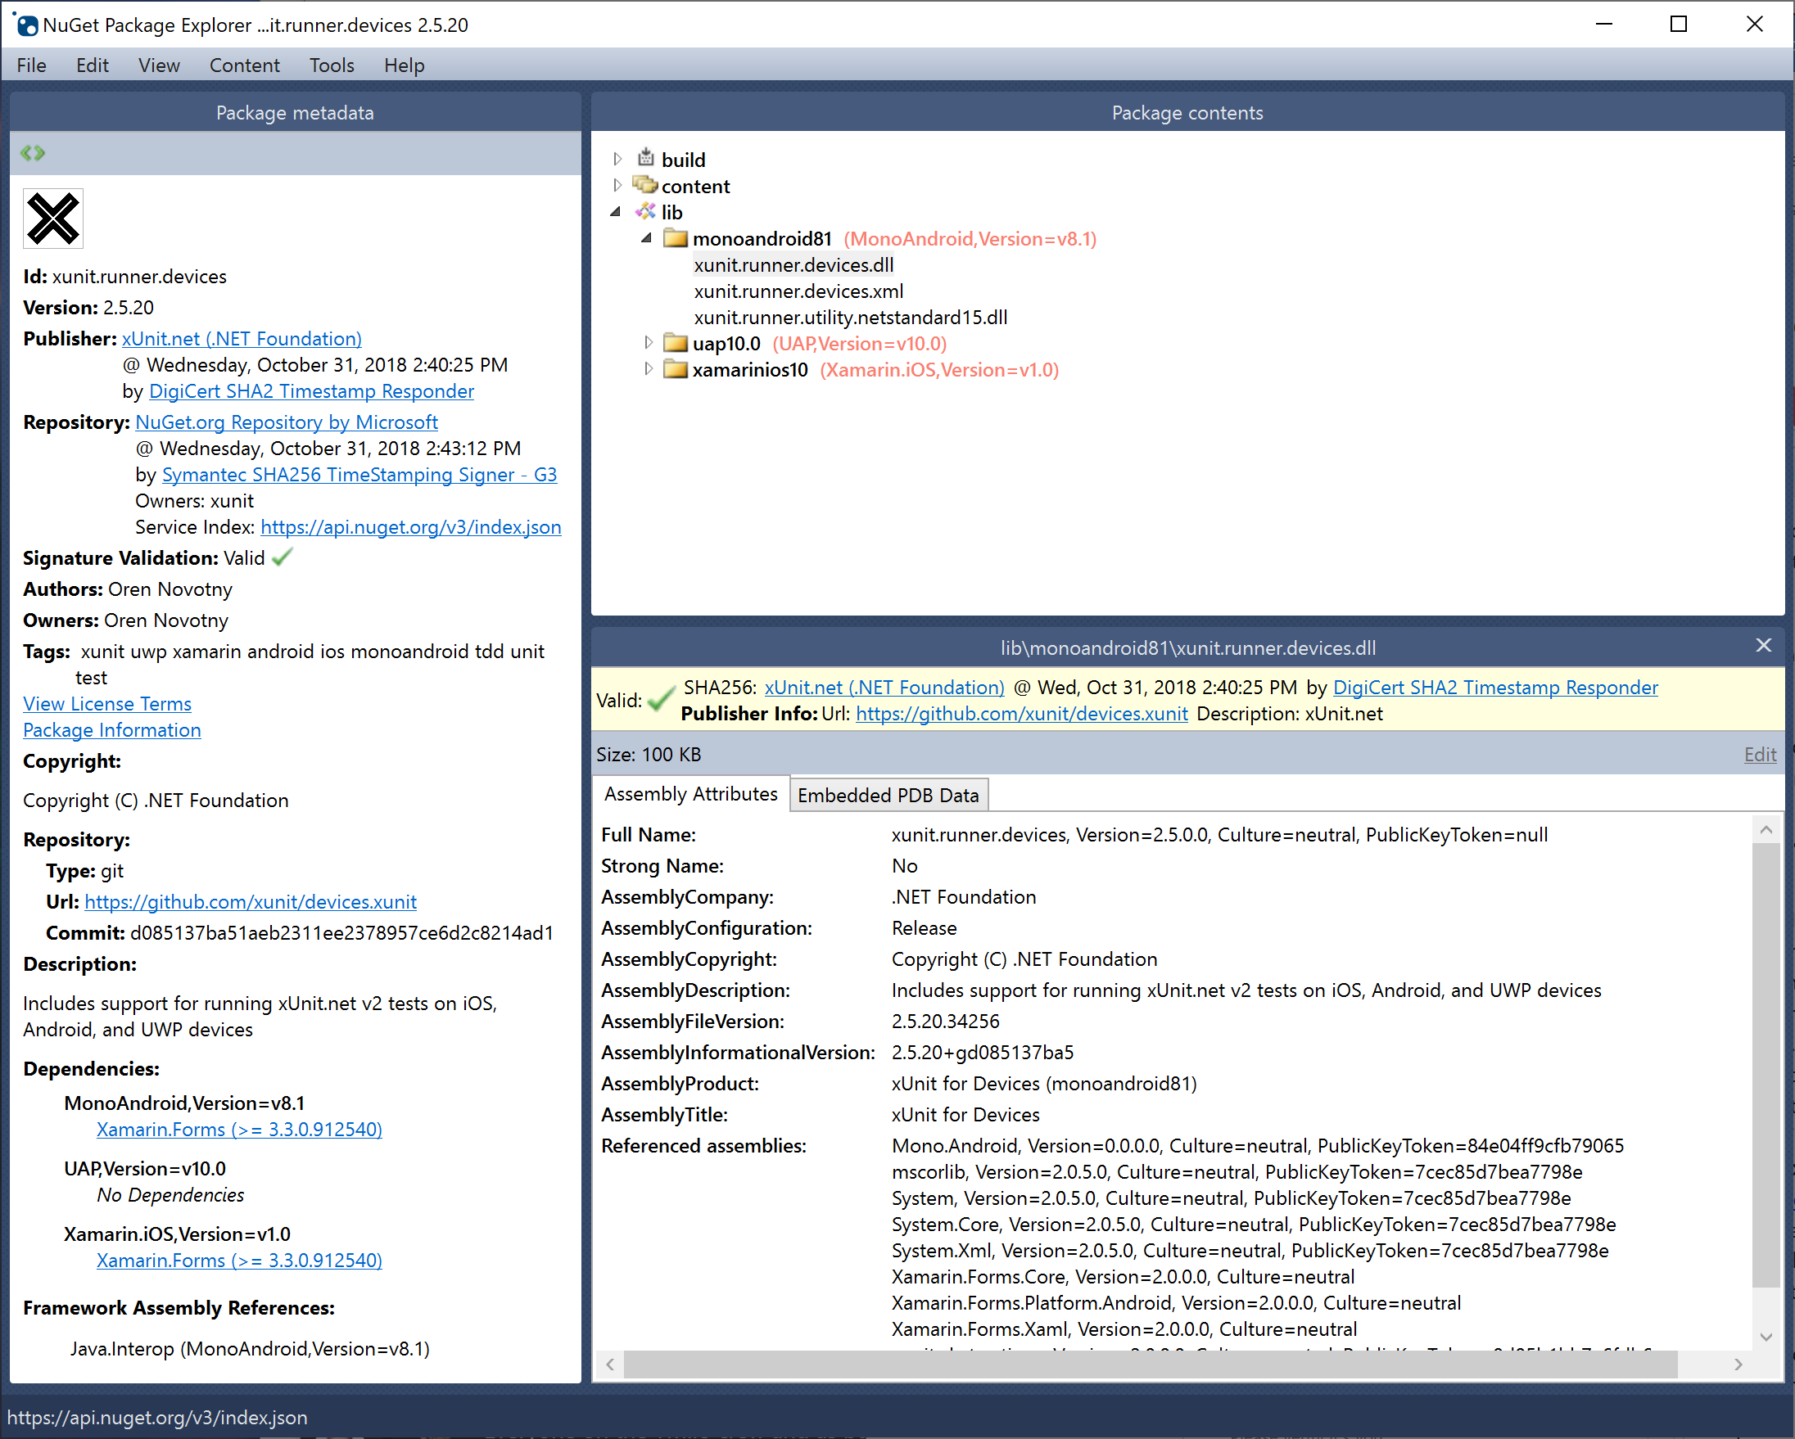
Task: Click the content folder icon
Action: (x=644, y=185)
